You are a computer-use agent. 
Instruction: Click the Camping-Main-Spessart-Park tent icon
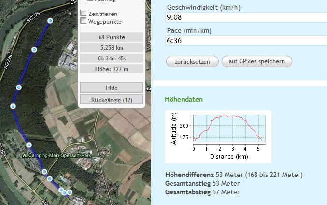[x=25, y=155]
